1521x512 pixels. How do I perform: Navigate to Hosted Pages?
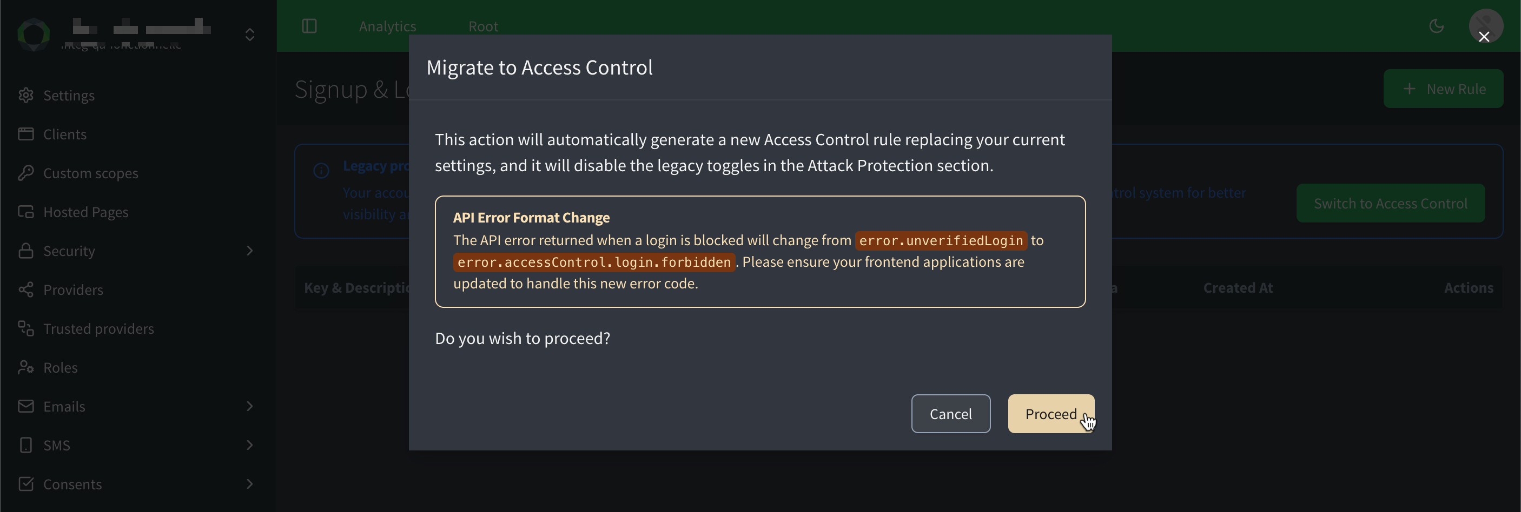(x=86, y=212)
